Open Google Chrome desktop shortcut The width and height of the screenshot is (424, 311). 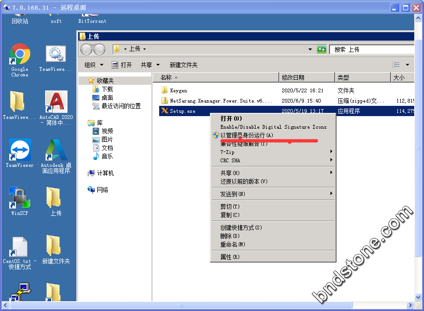tap(20, 55)
